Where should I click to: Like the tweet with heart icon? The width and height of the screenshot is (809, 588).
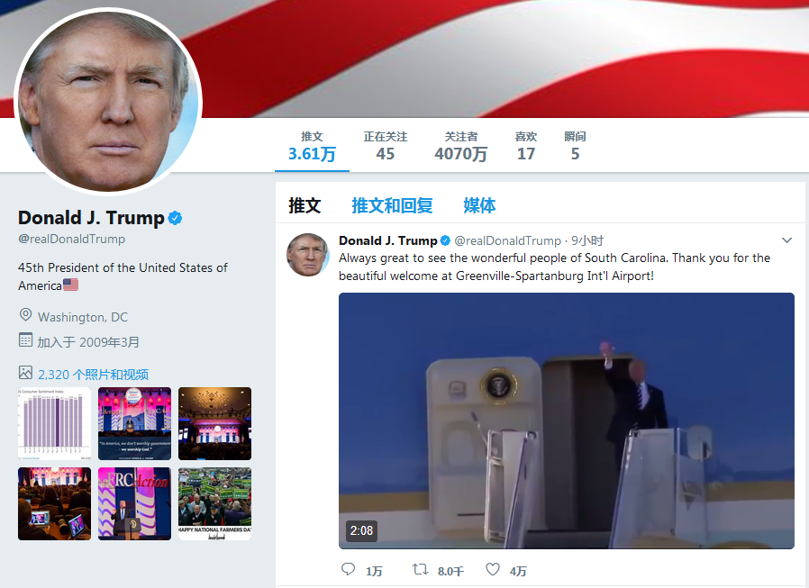(x=493, y=569)
